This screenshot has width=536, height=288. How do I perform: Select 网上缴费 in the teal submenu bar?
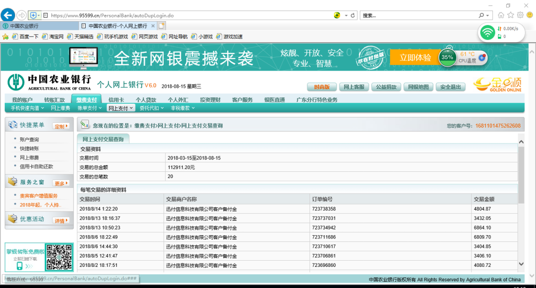tap(61, 108)
